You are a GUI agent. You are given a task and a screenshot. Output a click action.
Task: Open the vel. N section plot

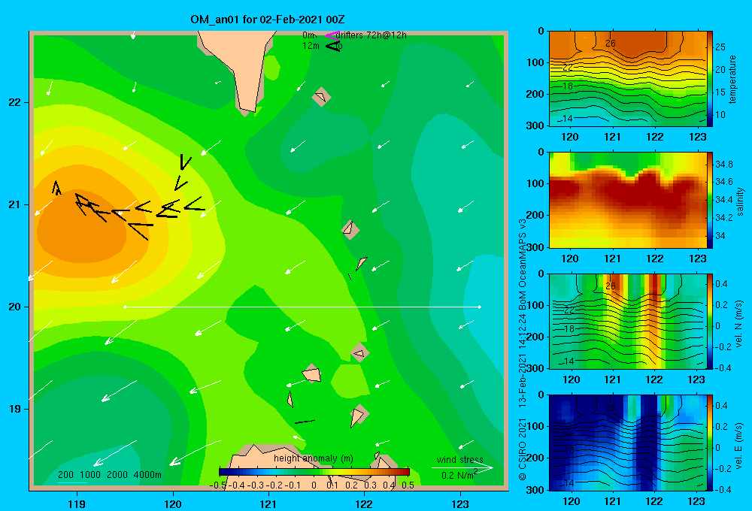(x=627, y=321)
